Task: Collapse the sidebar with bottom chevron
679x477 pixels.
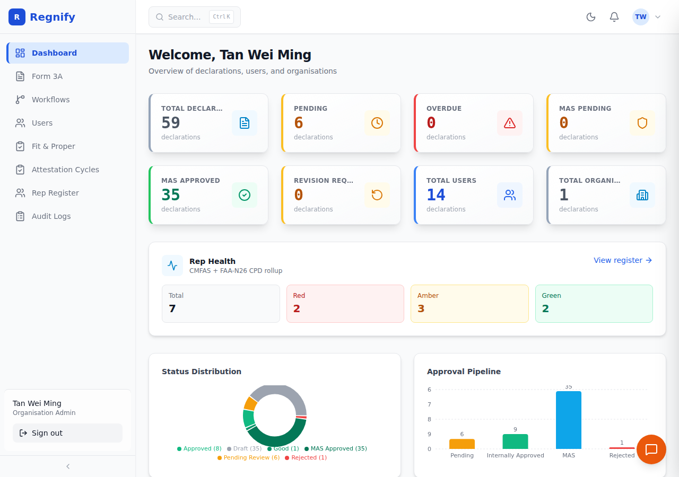Action: click(68, 466)
